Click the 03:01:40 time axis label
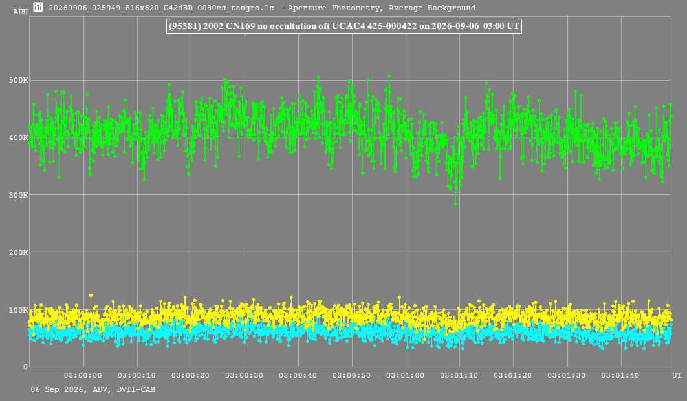The height and width of the screenshot is (401, 687). tap(620, 375)
